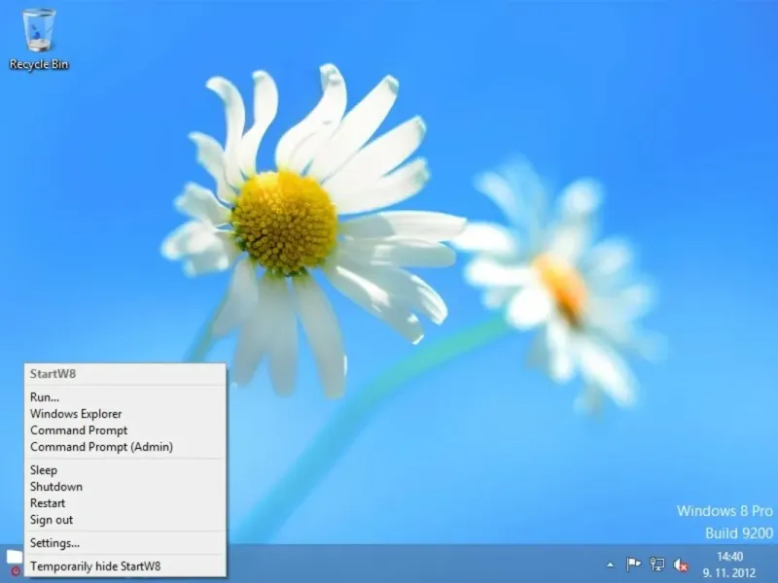Viewport: 778px width, 583px height.
Task: Open the clock showing 14:40
Action: [x=729, y=556]
